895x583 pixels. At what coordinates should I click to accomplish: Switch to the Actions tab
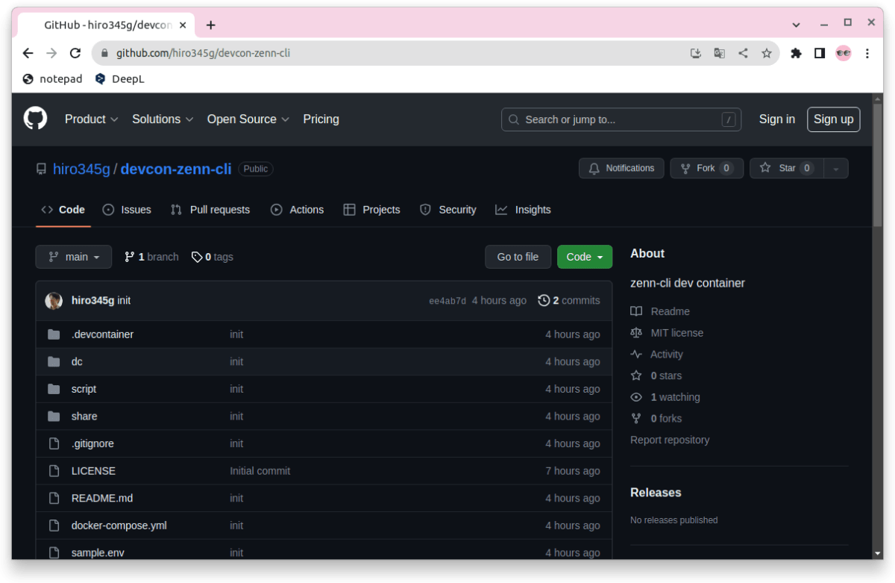click(x=297, y=210)
